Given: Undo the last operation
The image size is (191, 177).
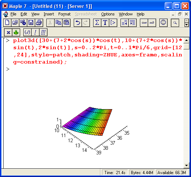Looking at the screenshot, I should [x=78, y=23].
